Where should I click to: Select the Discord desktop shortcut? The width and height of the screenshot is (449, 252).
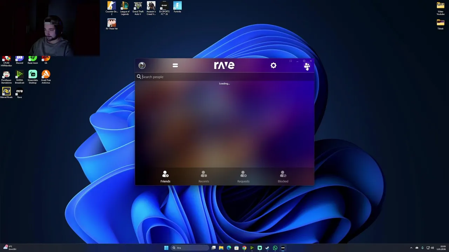click(19, 60)
